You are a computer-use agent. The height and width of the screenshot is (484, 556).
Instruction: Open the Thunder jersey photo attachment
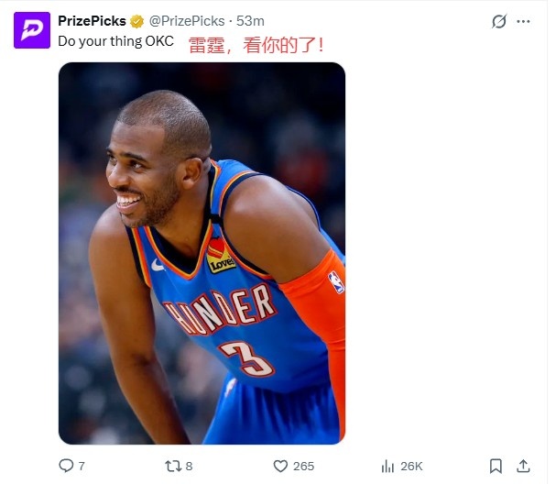[202, 253]
